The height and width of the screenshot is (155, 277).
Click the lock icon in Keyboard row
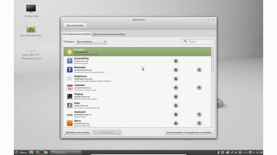click(x=176, y=114)
